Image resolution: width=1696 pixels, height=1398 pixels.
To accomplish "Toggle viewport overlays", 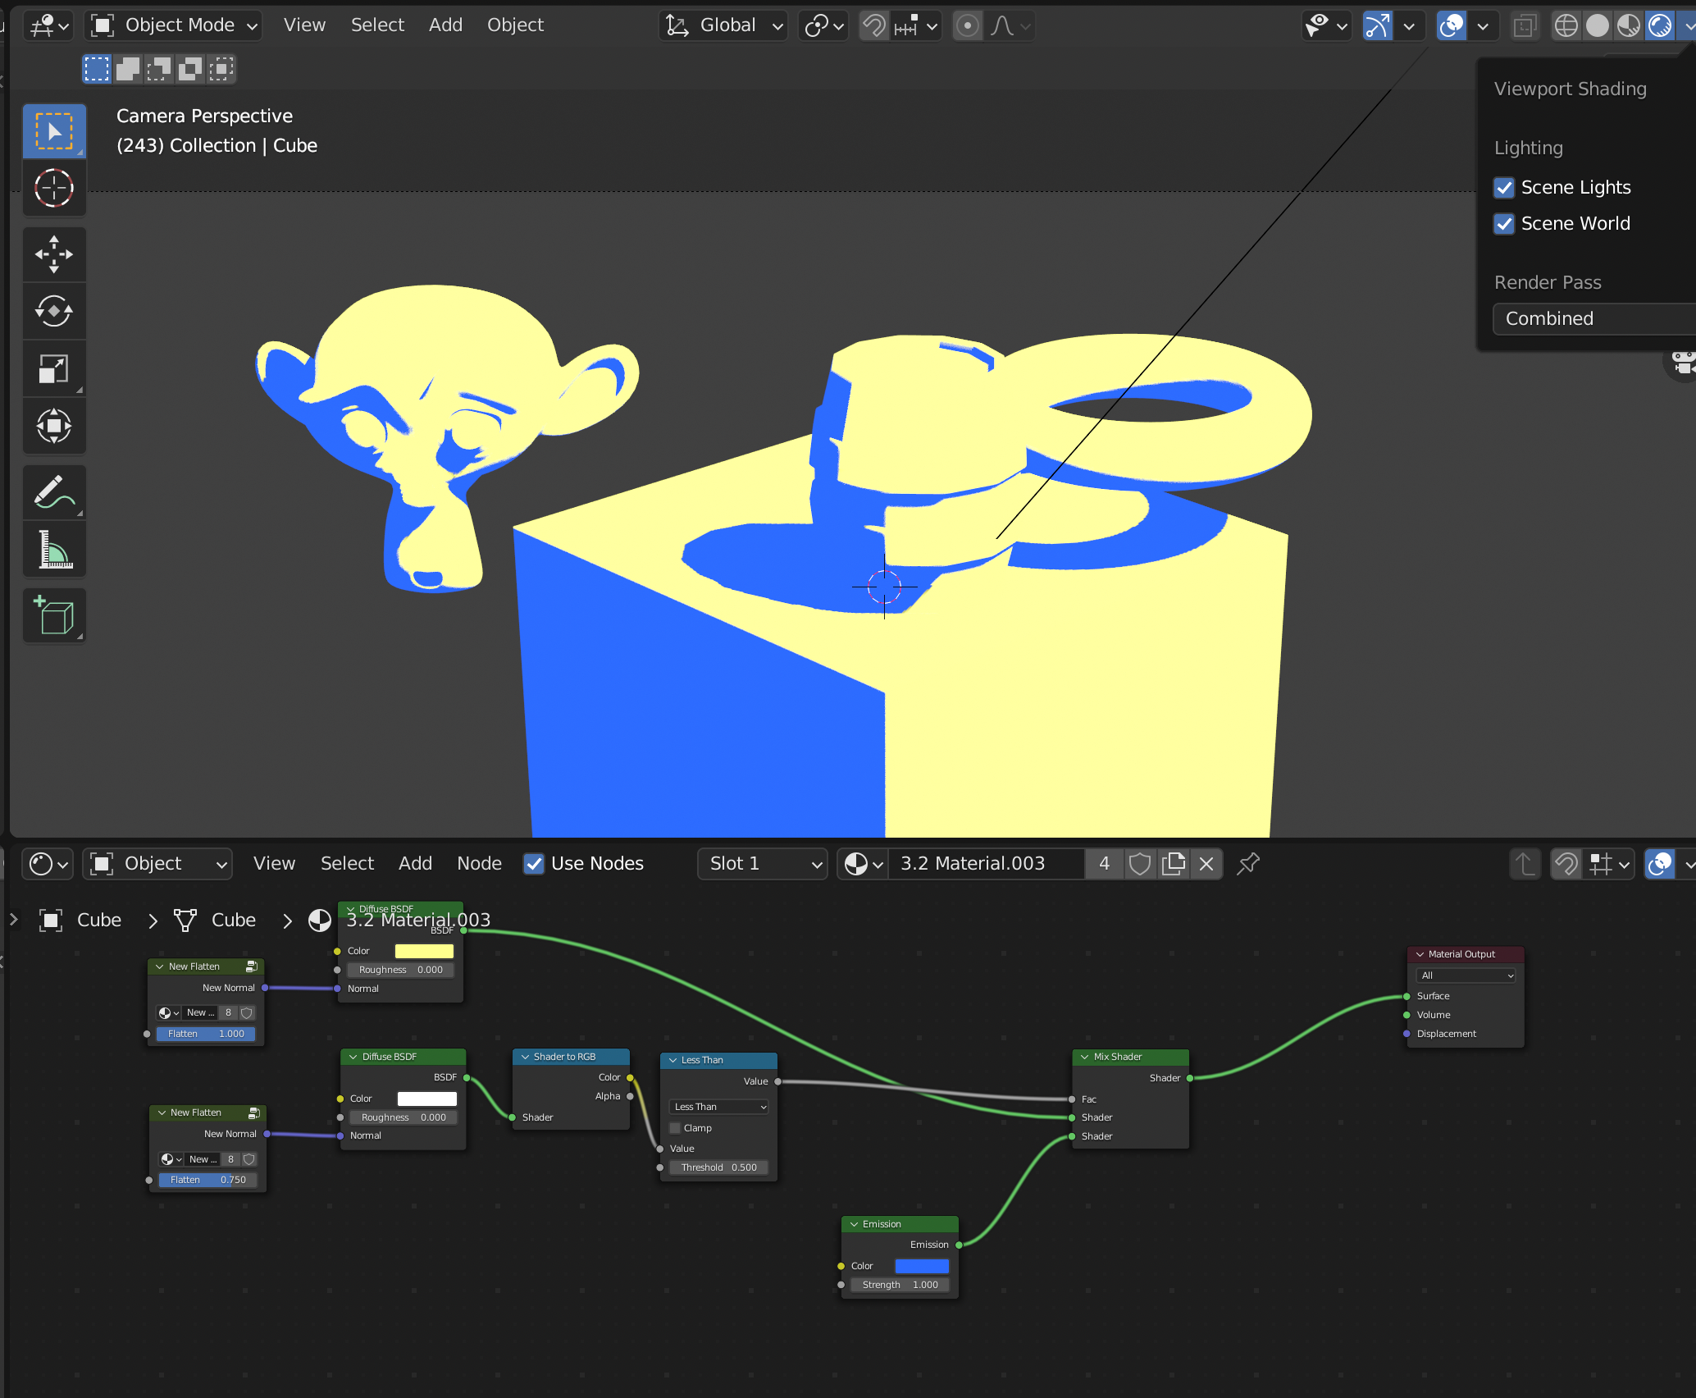I will point(1452,26).
